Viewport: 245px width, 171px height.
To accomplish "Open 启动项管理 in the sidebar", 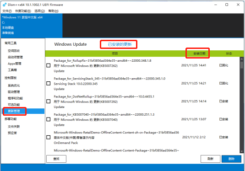I will click(x=15, y=57).
